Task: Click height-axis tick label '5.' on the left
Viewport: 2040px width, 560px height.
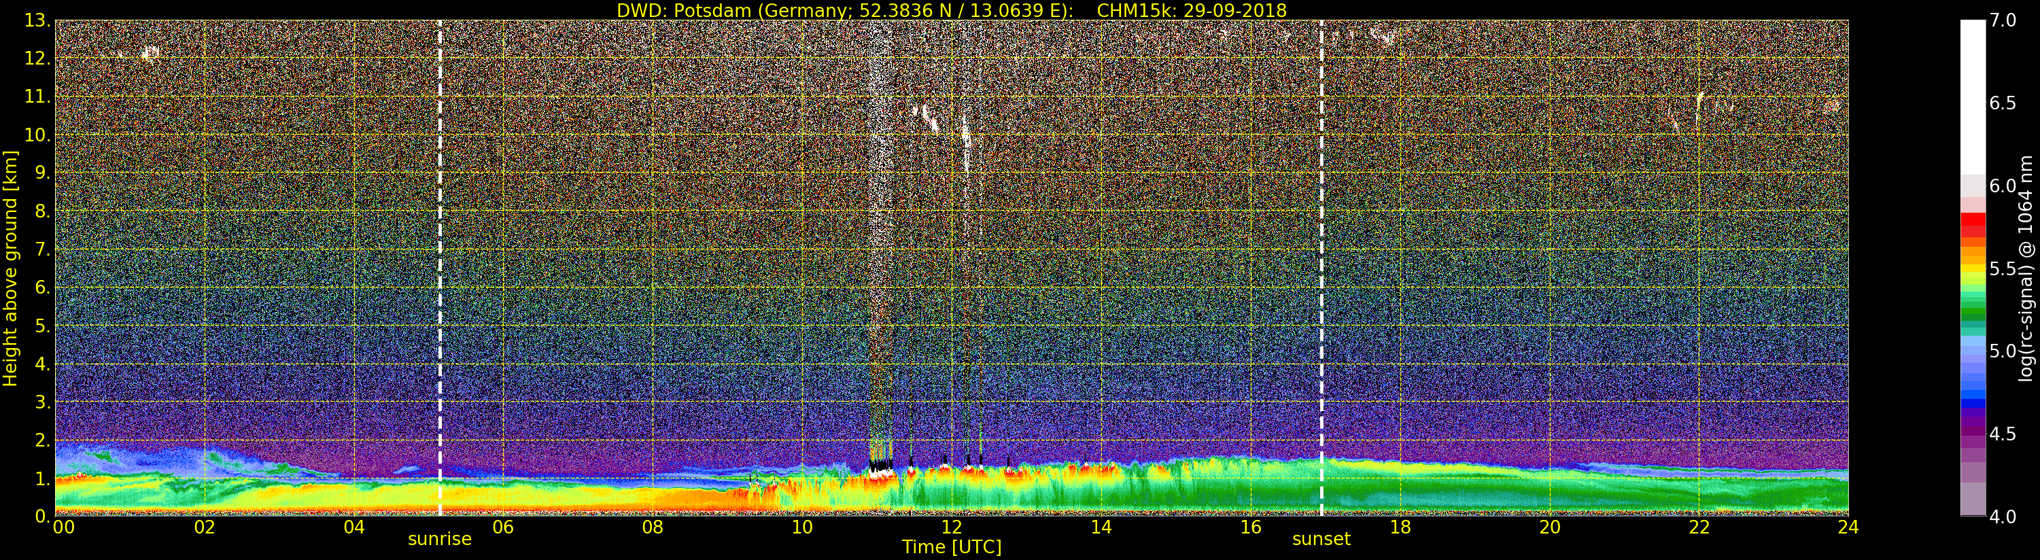Action: 43,326
